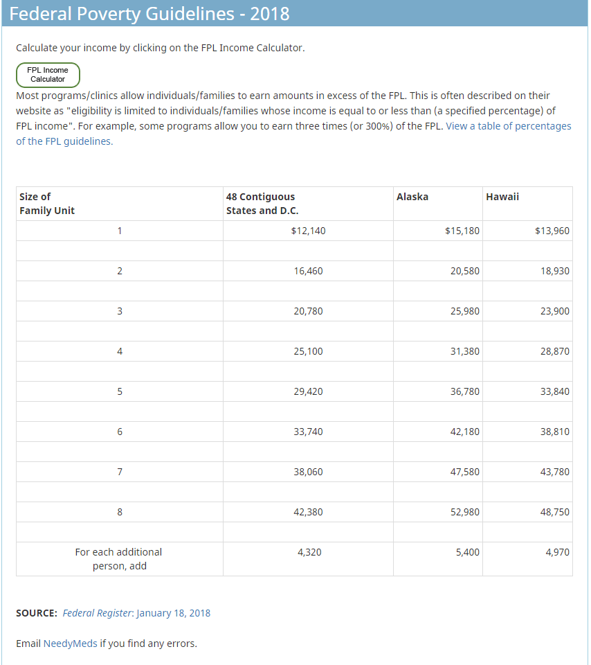The height and width of the screenshot is (665, 591).
Task: Select the Hawaii column header
Action: tap(502, 197)
